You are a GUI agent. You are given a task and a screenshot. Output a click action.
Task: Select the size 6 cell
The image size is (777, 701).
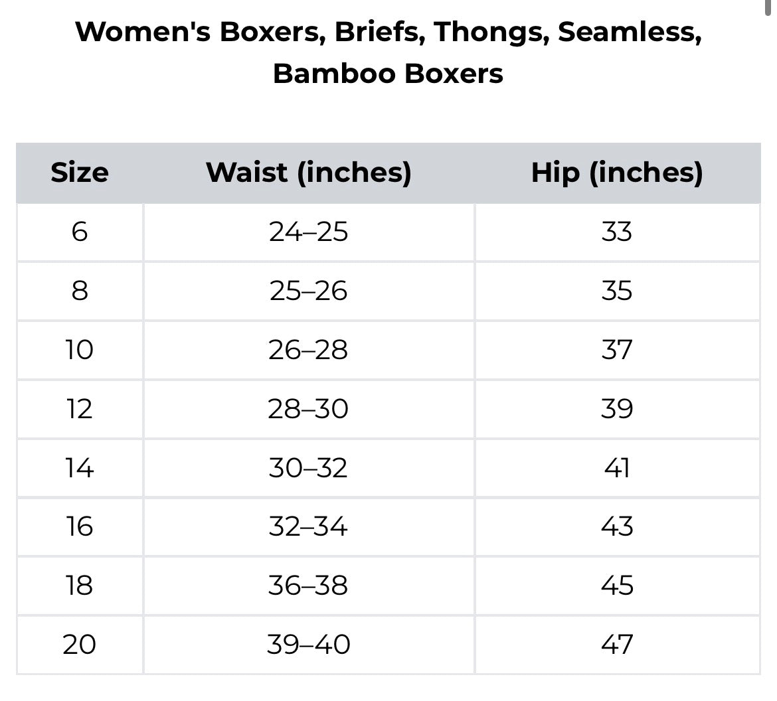79,232
